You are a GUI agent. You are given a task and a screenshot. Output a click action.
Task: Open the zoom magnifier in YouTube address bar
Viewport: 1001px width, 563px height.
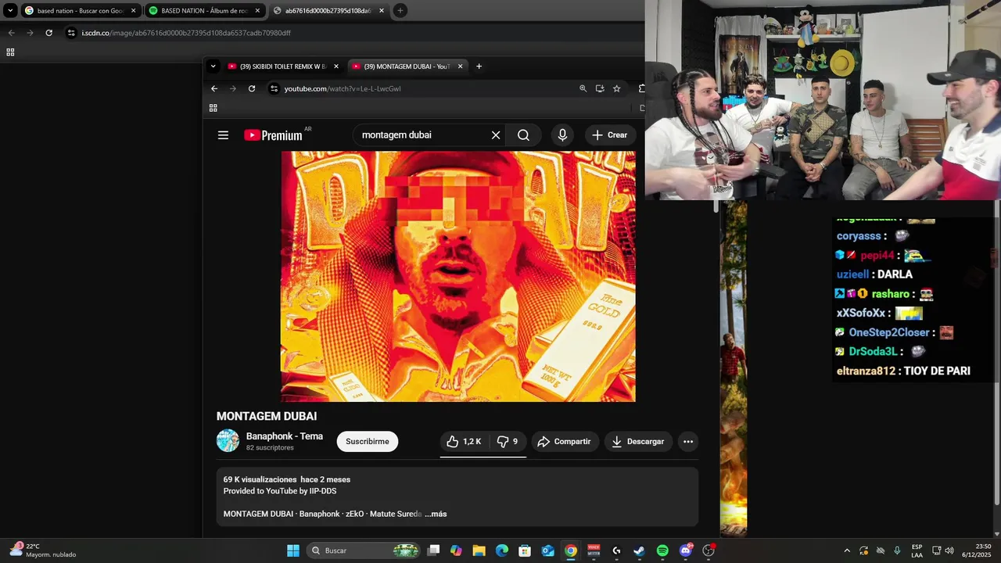583,88
